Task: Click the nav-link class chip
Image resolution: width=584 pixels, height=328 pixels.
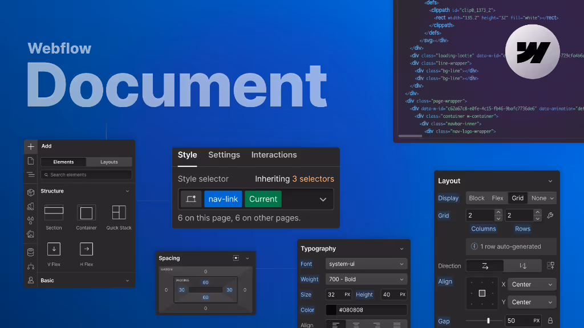Action: pyautogui.click(x=223, y=199)
